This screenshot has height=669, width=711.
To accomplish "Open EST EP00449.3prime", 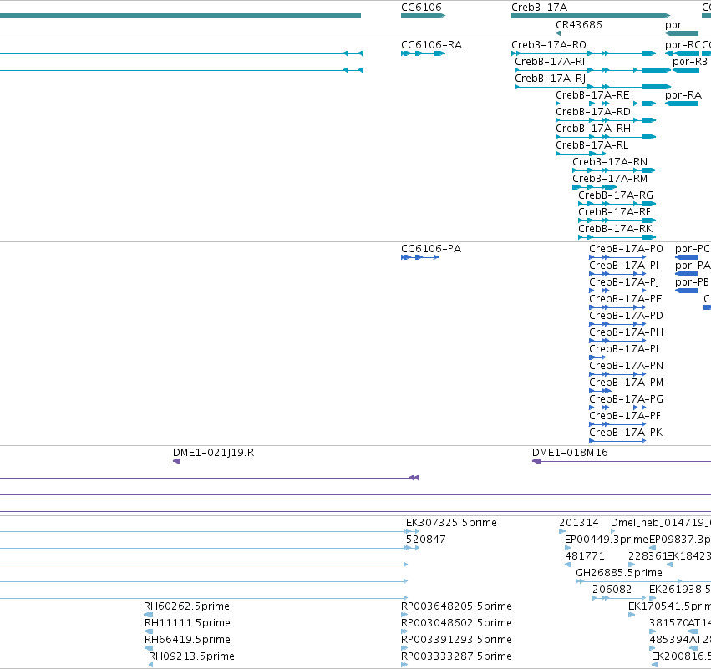I will point(607,540).
